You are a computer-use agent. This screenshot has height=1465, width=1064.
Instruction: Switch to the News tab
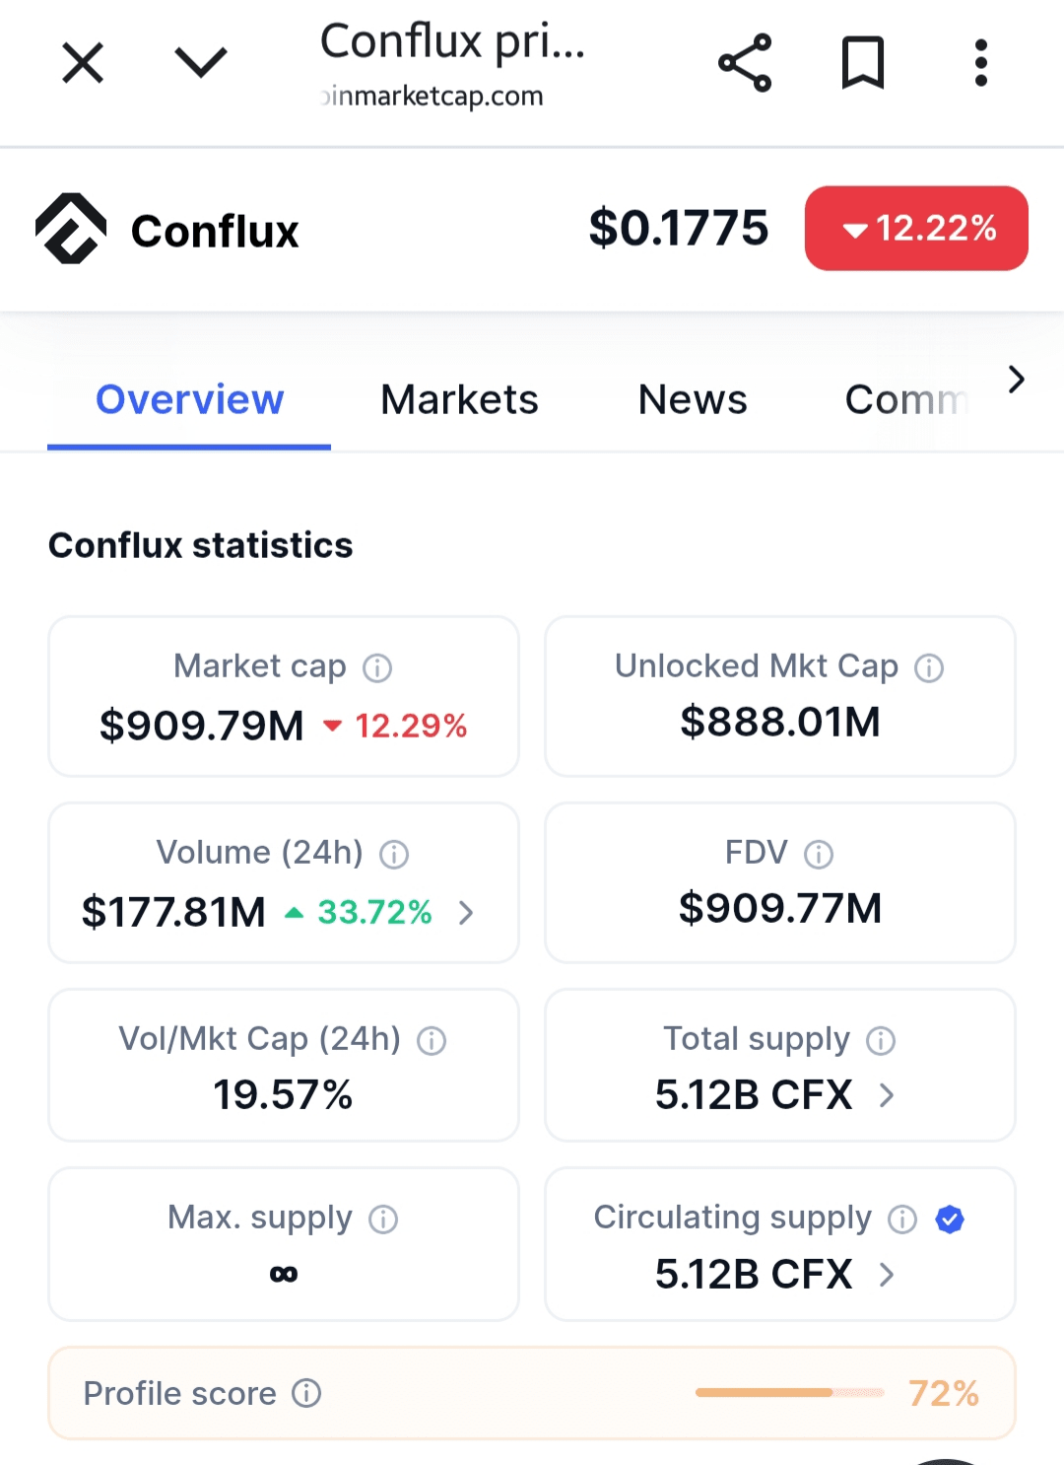tap(693, 399)
